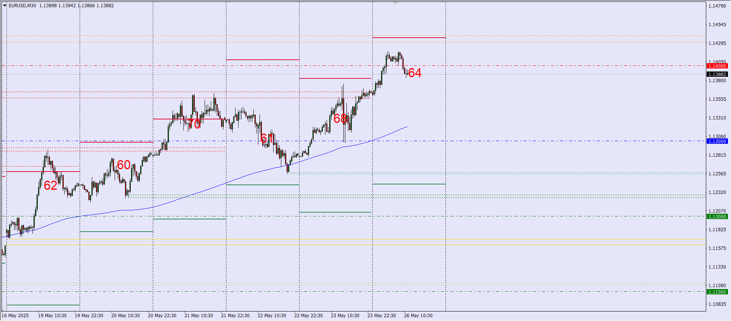Click the 23 May 22:30 time label
The height and width of the screenshot is (321, 731).
[x=382, y=316]
